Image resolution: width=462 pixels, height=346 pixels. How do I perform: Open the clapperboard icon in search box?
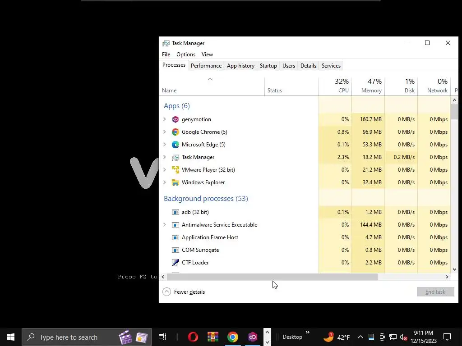[125, 337]
